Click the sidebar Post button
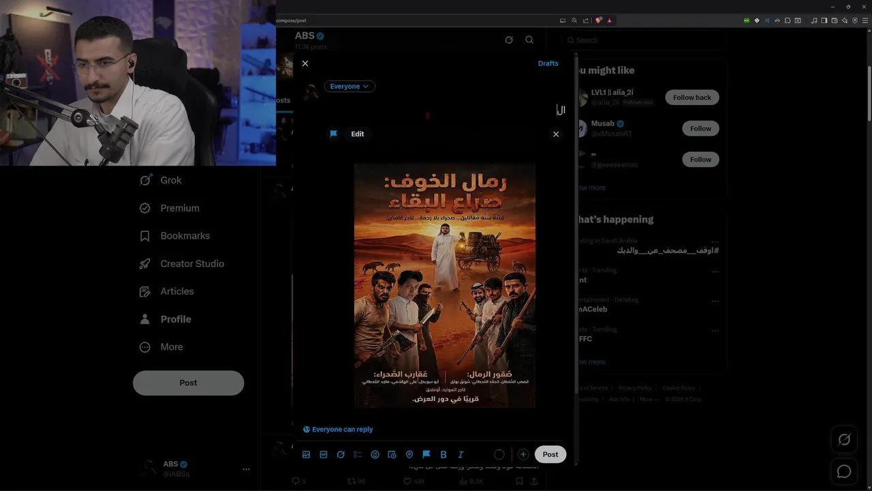872x491 pixels. pyautogui.click(x=189, y=383)
